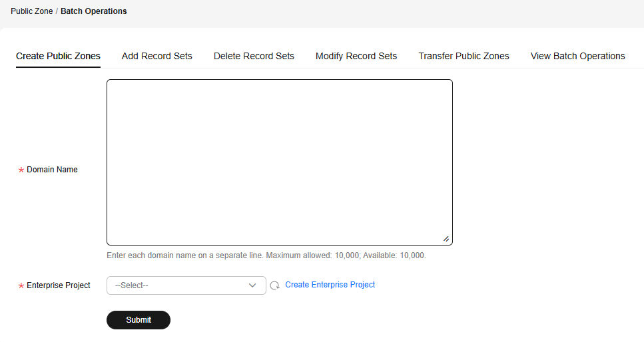Navigate to the Public Zone breadcrumb
The height and width of the screenshot is (342, 644).
[31, 11]
